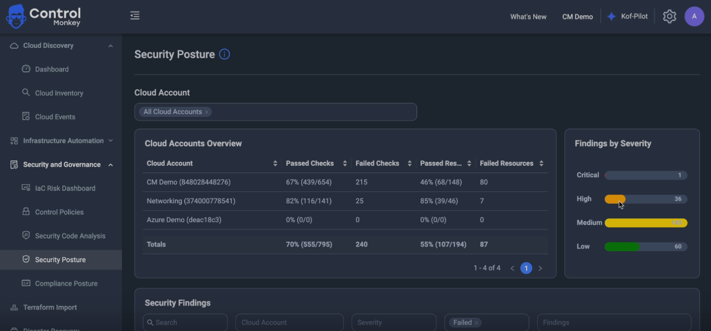Open the Severity filter dropdown
The height and width of the screenshot is (331, 711).
[394, 322]
